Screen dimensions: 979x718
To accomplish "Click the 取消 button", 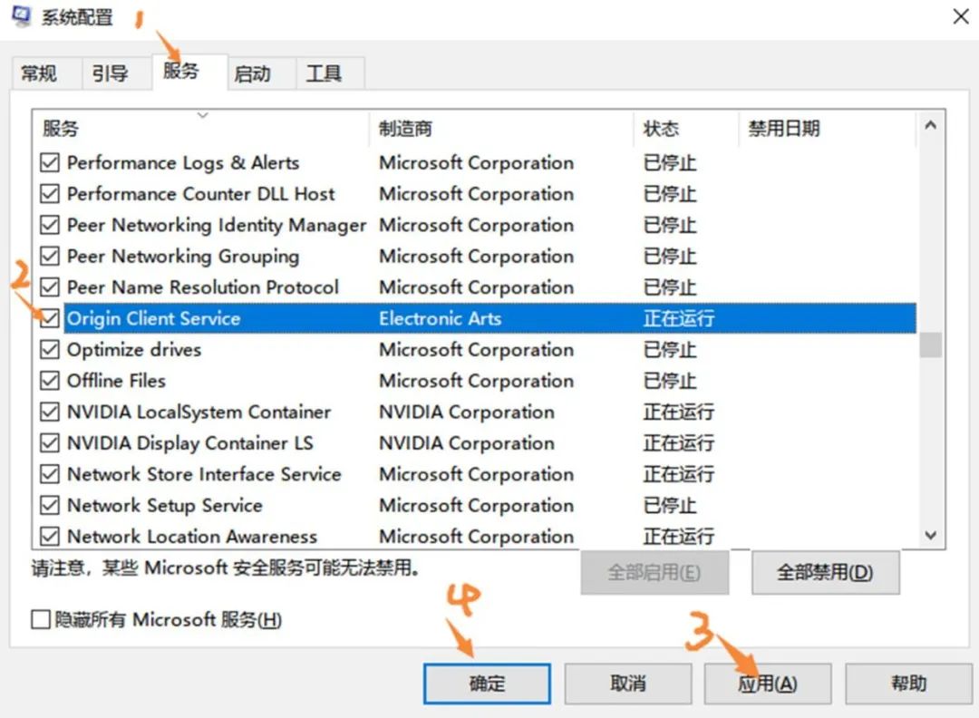I will click(626, 684).
